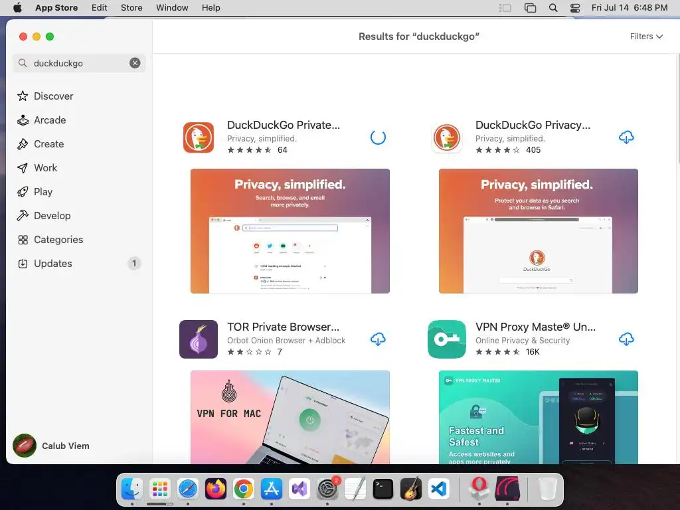Click the date and time in menu bar

click(x=630, y=8)
